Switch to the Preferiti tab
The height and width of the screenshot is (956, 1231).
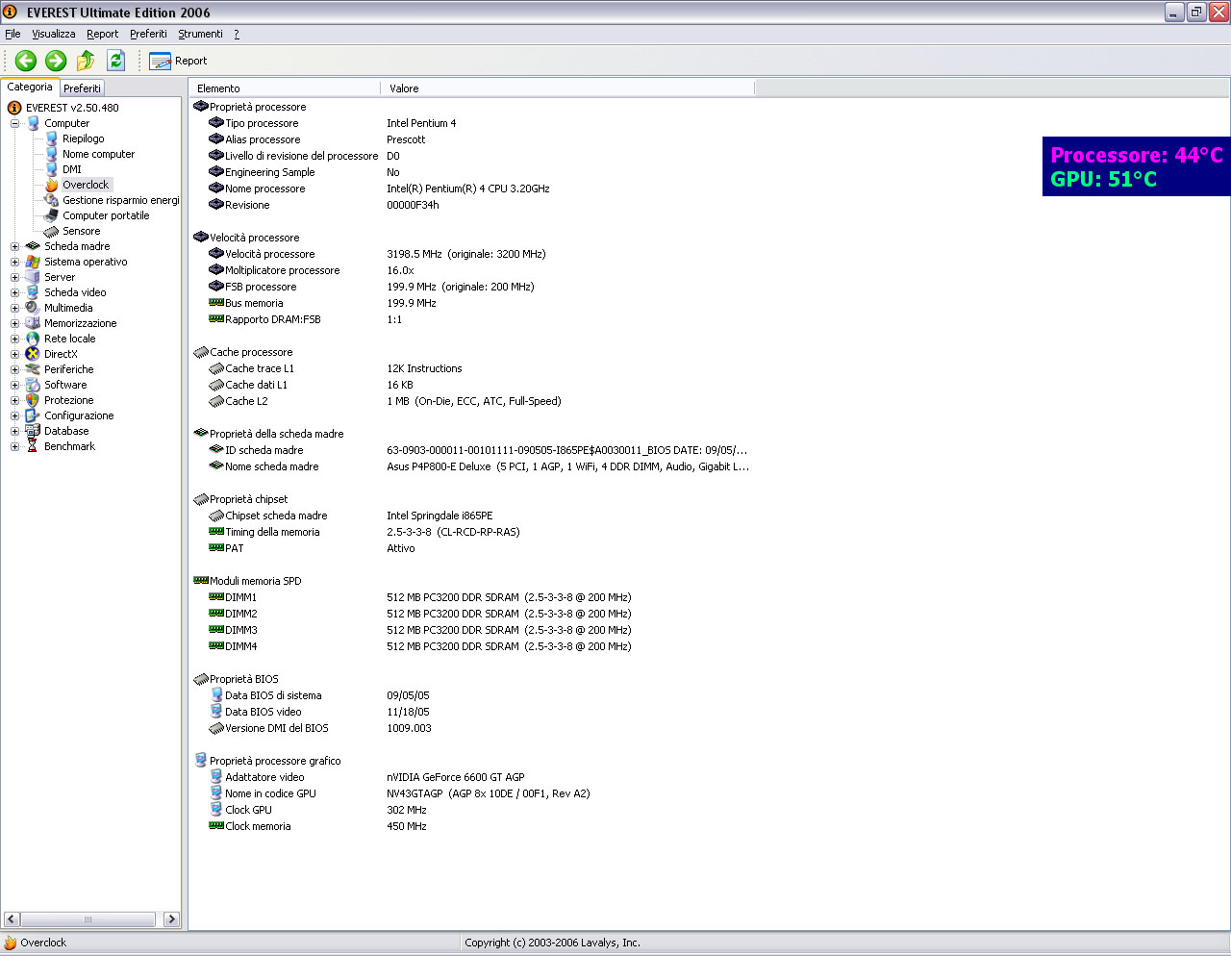[82, 88]
